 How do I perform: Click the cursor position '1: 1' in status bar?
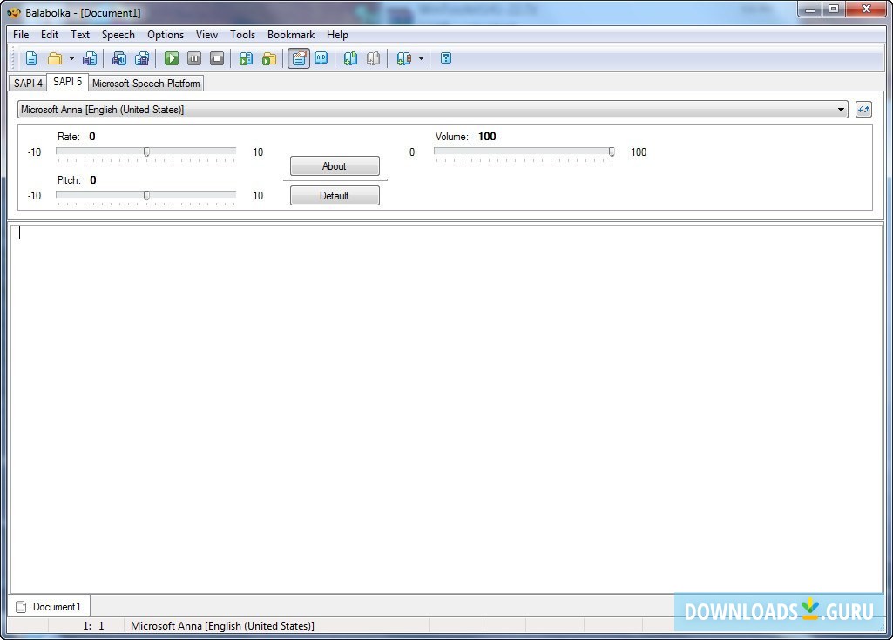(x=93, y=626)
